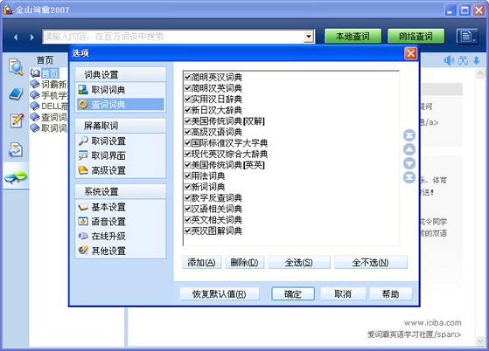
Task: Open 查词词典 settings page
Action: click(x=121, y=105)
